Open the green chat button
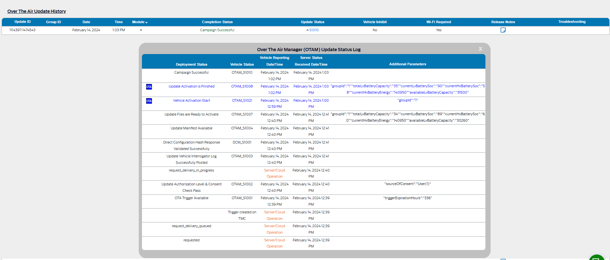The image size is (610, 260). (x=597, y=258)
